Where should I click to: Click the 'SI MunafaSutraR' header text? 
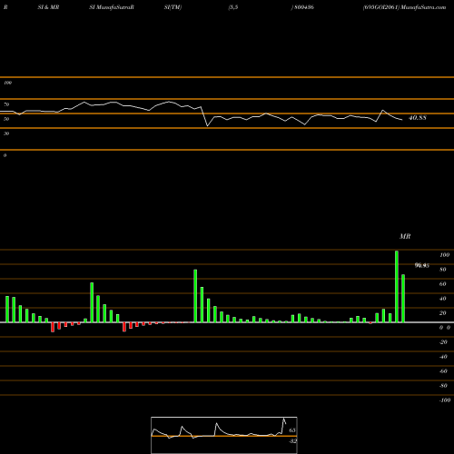(x=112, y=7)
